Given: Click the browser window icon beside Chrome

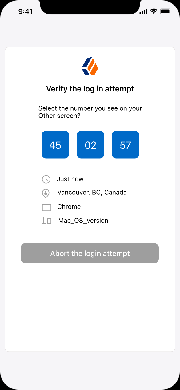Looking at the screenshot, I should pyautogui.click(x=46, y=207).
